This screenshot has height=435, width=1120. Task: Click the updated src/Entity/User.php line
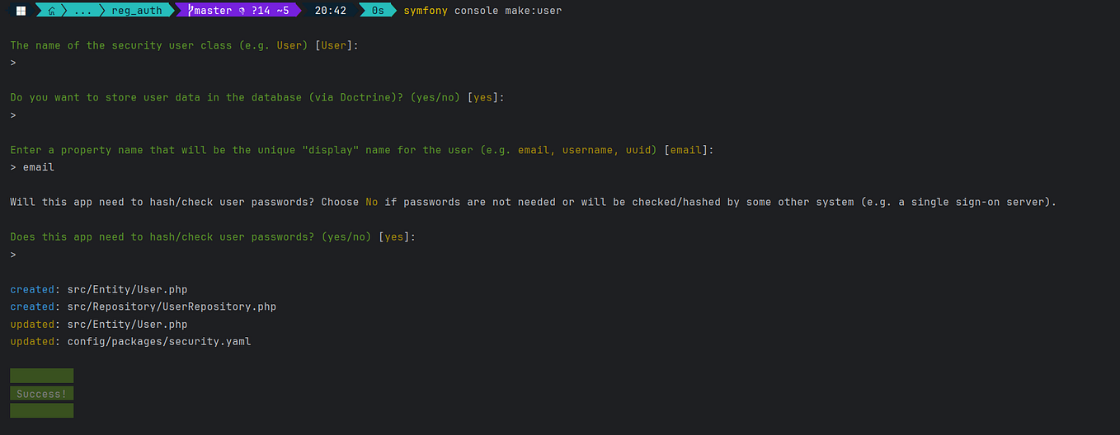99,324
